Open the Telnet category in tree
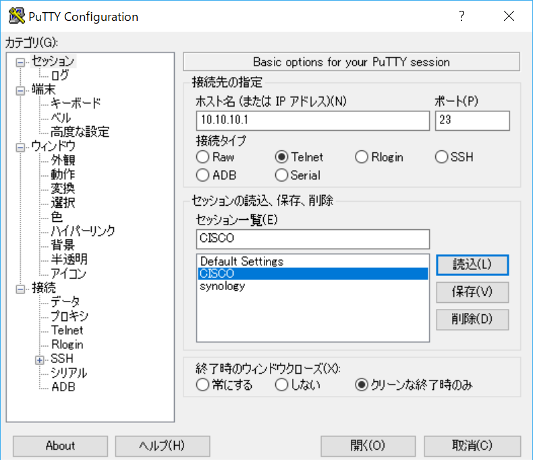Viewport: 533px width, 460px height. (x=67, y=330)
